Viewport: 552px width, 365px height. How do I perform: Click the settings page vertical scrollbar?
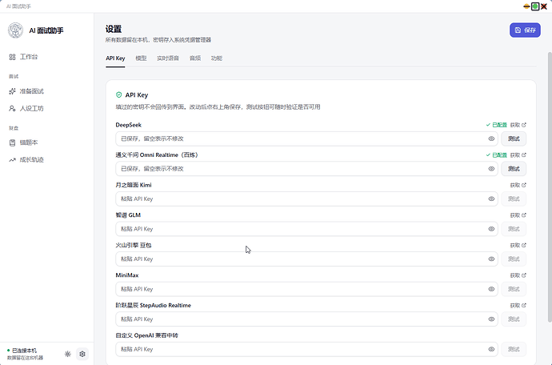coord(550,187)
